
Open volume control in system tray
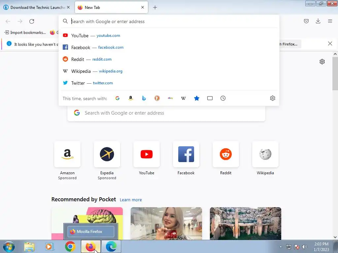coord(305,247)
